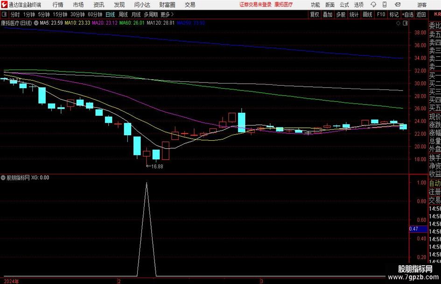Click the 38.00 price axis label
Screen dimensions: 441x284
[420, 33]
